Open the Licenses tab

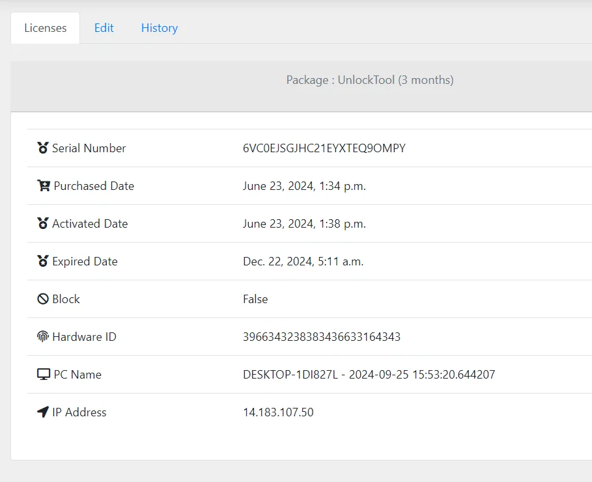(46, 28)
